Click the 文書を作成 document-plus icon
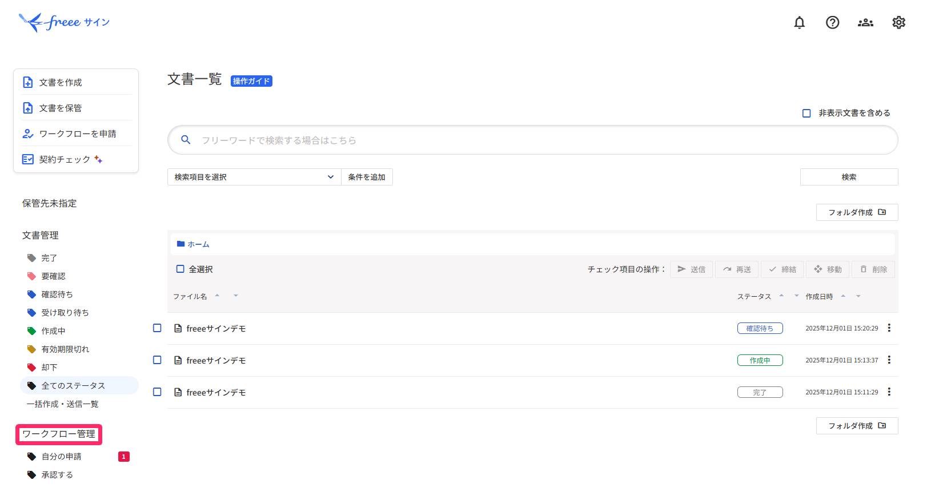 [x=27, y=82]
